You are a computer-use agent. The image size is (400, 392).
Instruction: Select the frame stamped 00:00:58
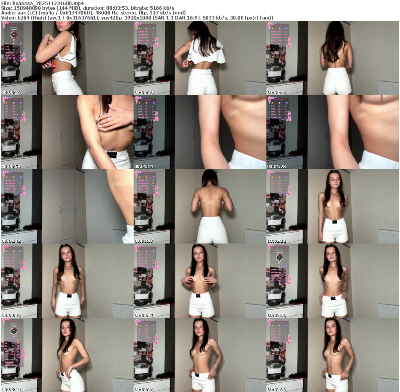[x=67, y=132]
